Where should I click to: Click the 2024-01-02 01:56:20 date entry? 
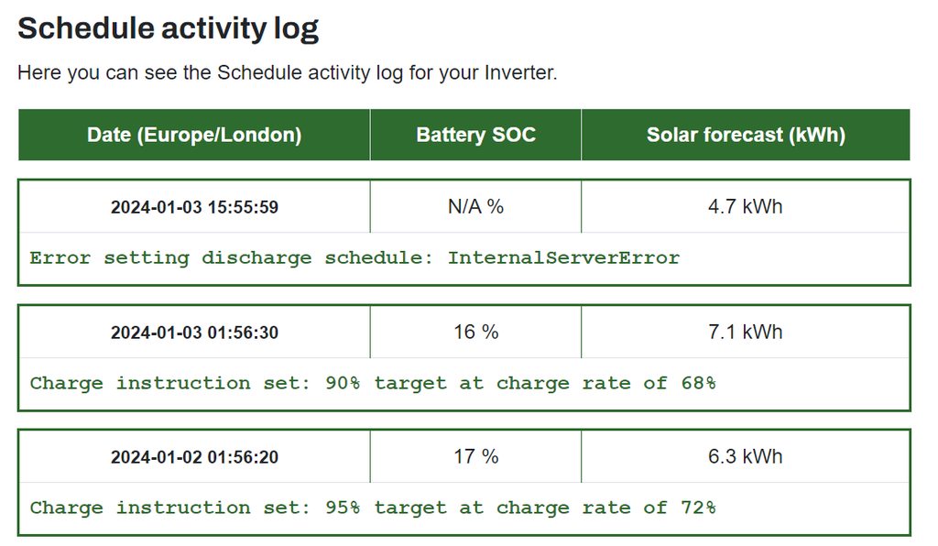(x=194, y=457)
